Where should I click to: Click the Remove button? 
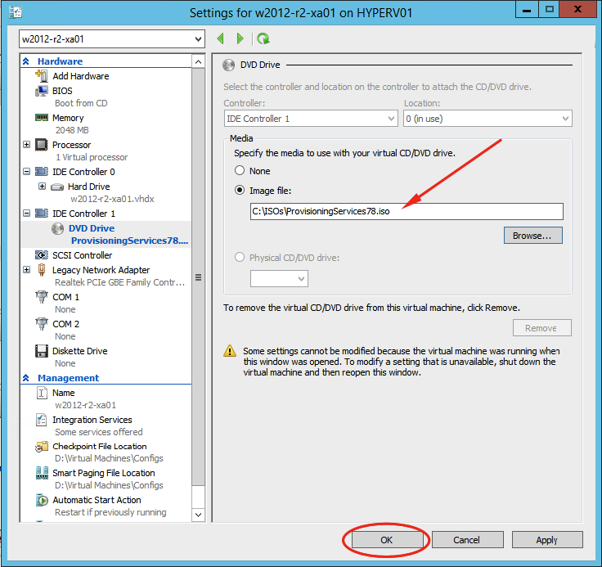coord(541,327)
